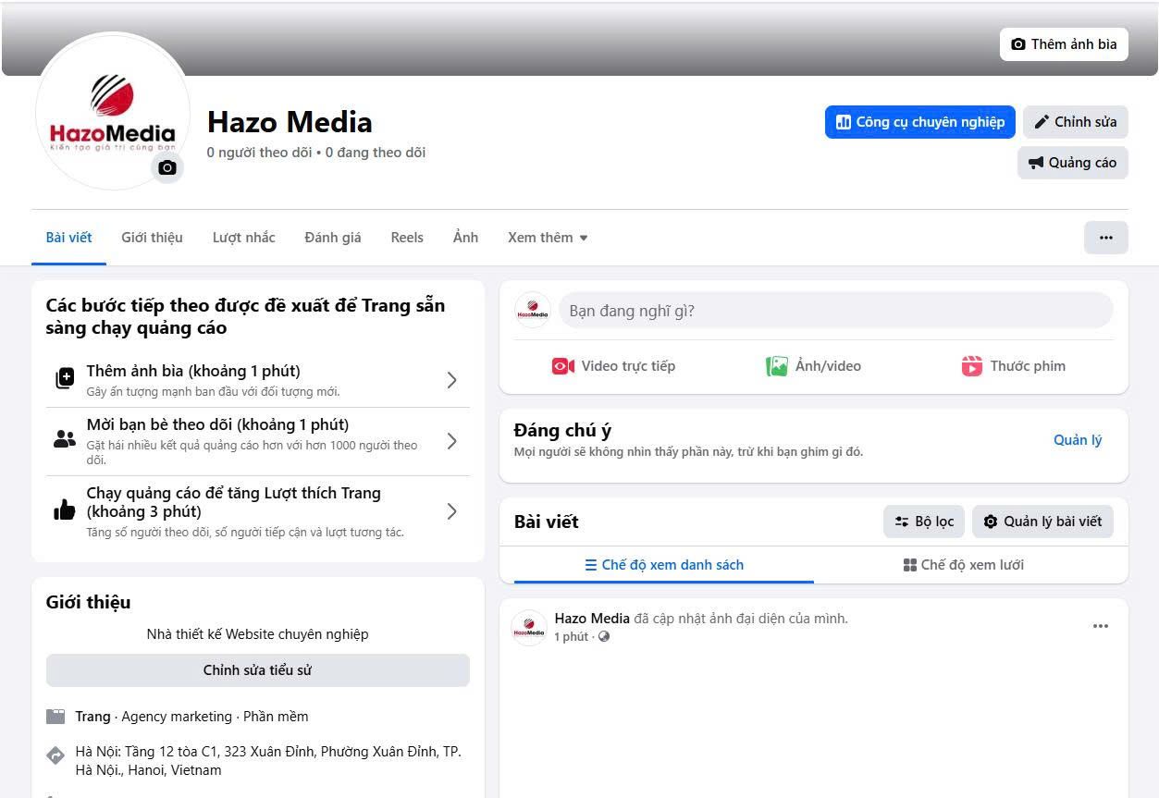Expand Chạy quảng cáo step chevron
This screenshot has height=798, width=1159.
(451, 511)
